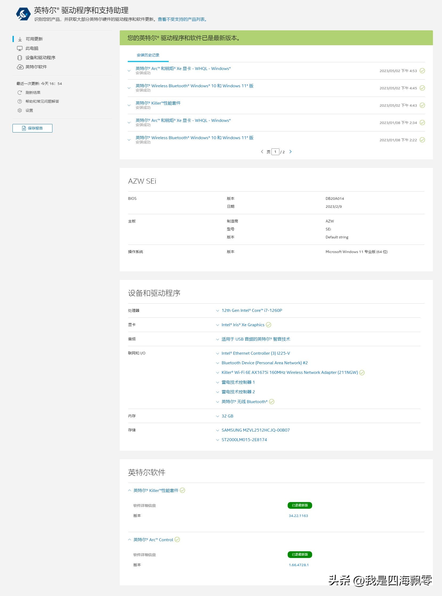This screenshot has height=596, width=442.
Task: Click the gear icon beside 设置
Action: (19, 110)
